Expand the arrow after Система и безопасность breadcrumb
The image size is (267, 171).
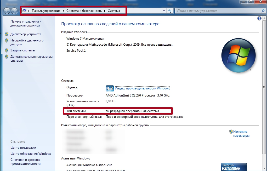105,11
